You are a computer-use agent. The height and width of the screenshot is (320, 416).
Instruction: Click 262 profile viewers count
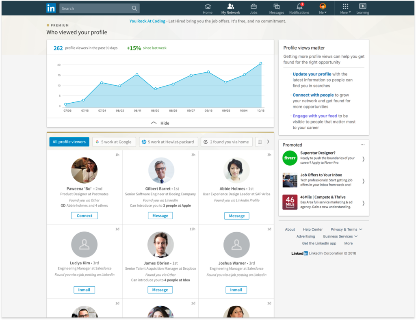(58, 48)
